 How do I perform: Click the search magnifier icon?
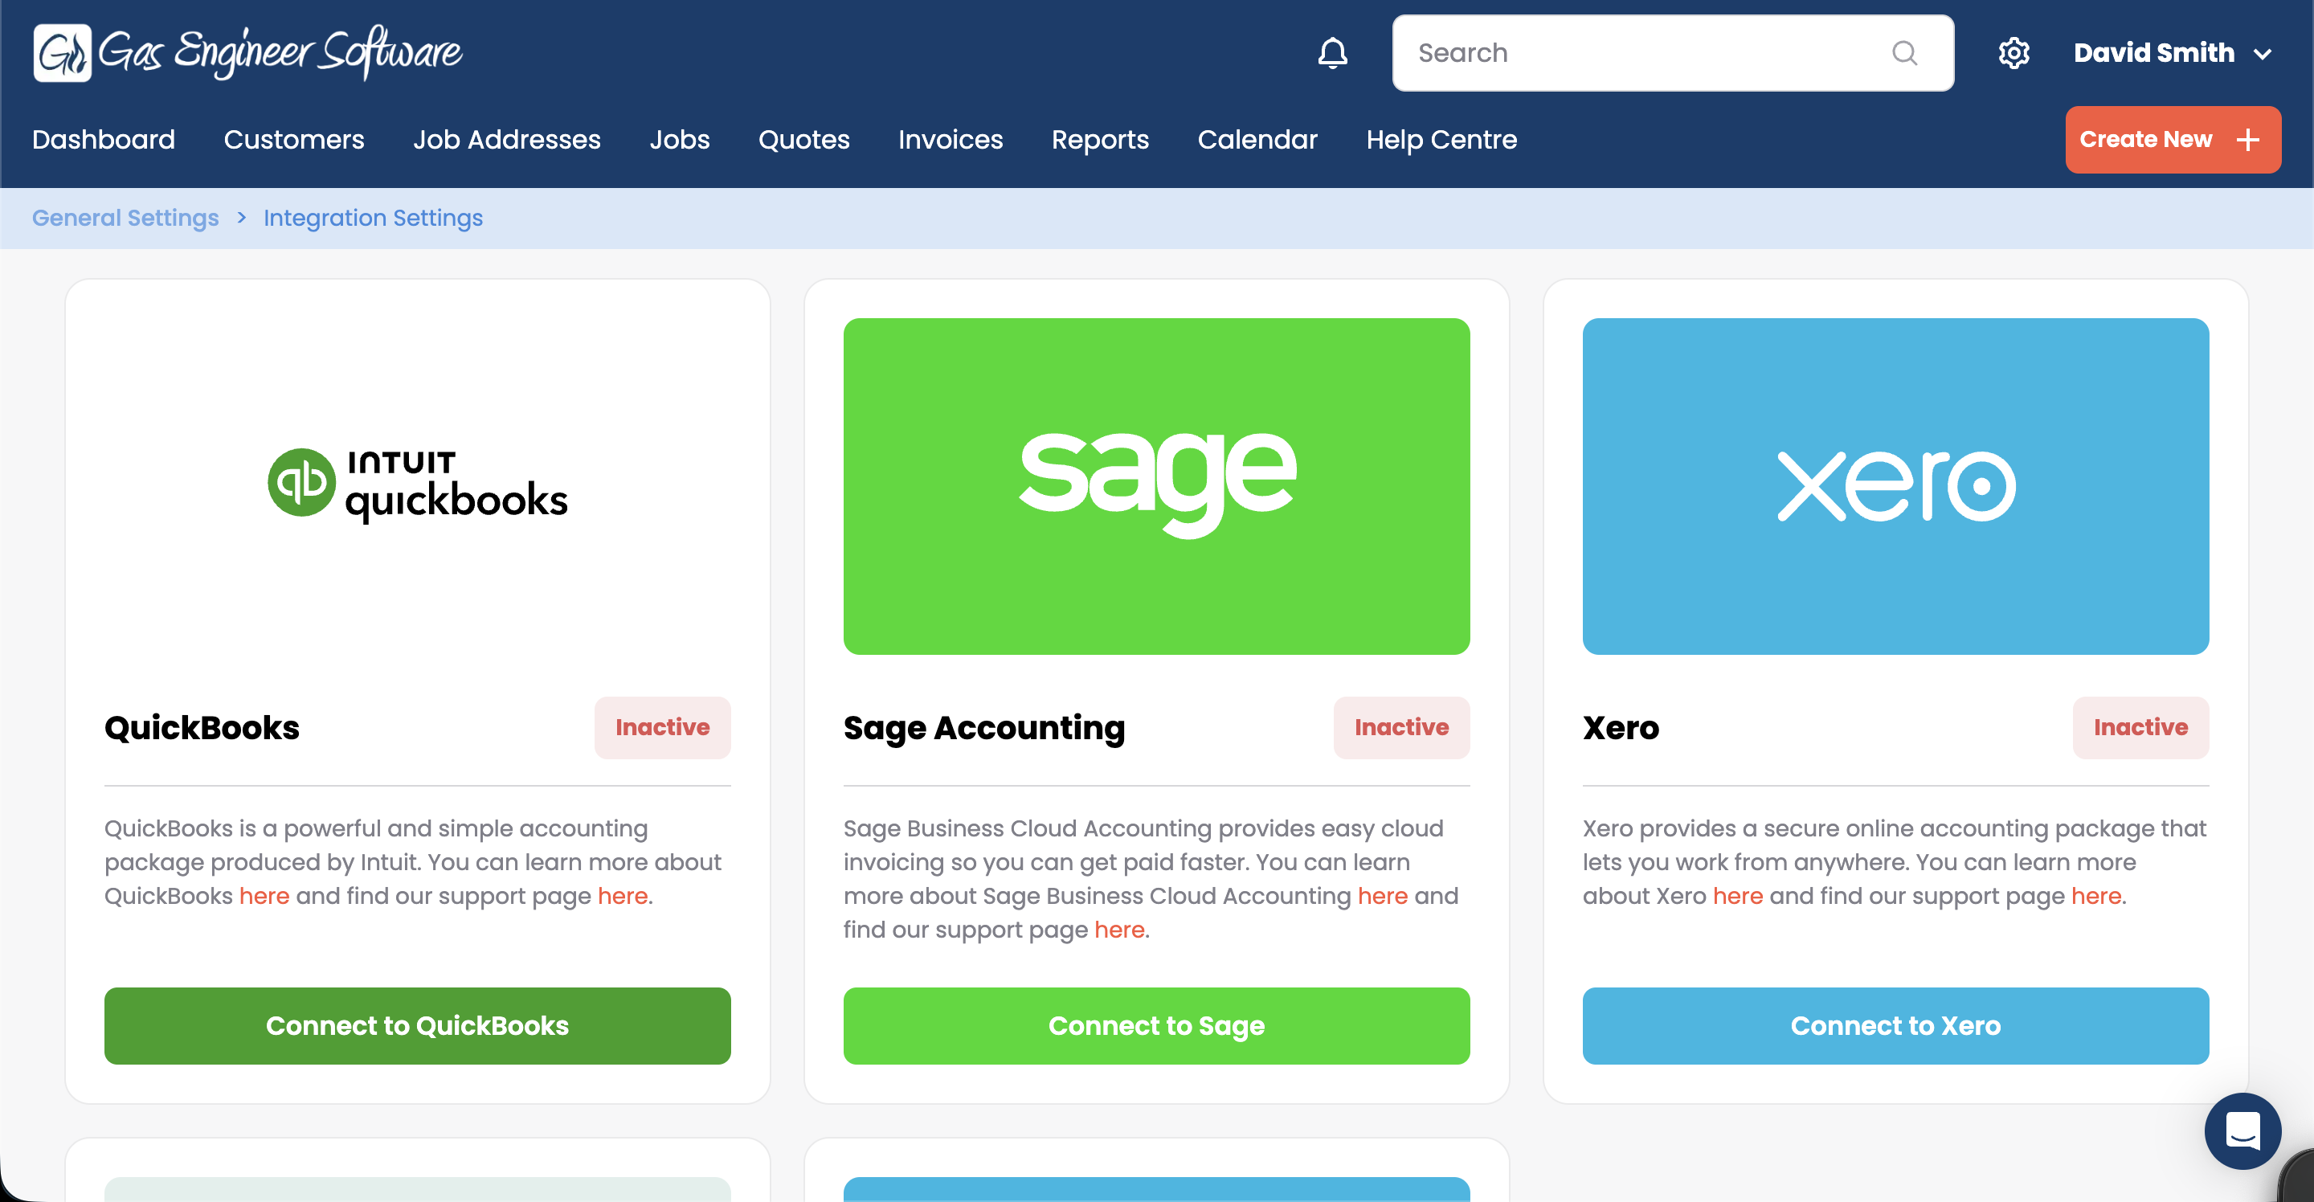pos(1903,53)
